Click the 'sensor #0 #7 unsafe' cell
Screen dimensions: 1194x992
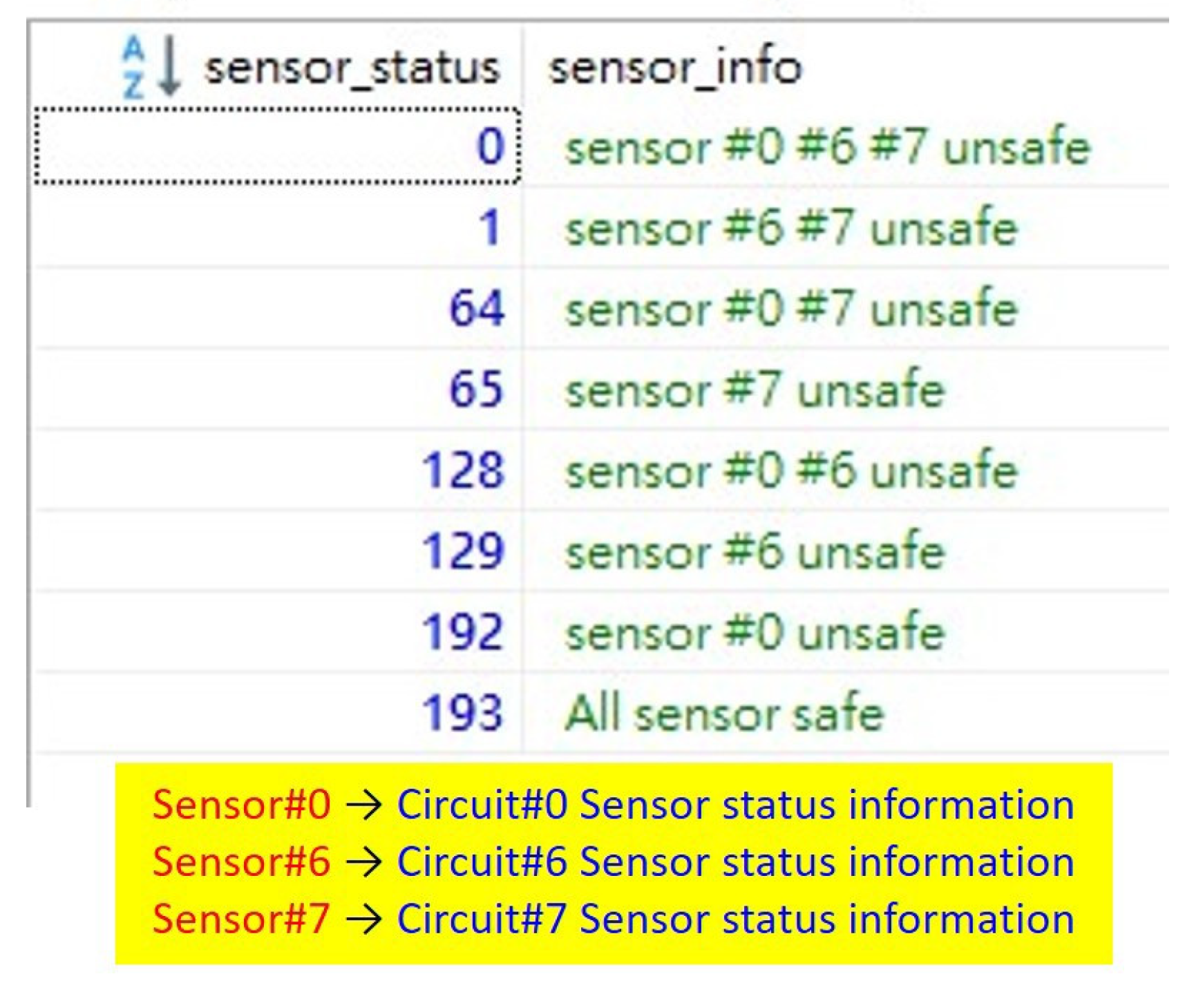coord(791,309)
